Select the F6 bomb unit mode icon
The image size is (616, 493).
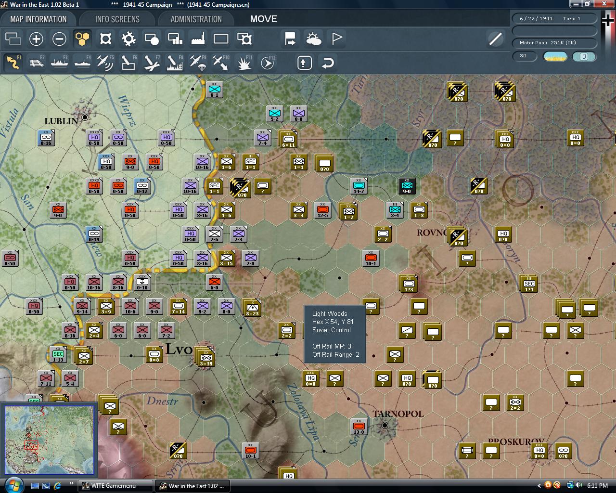[x=128, y=63]
